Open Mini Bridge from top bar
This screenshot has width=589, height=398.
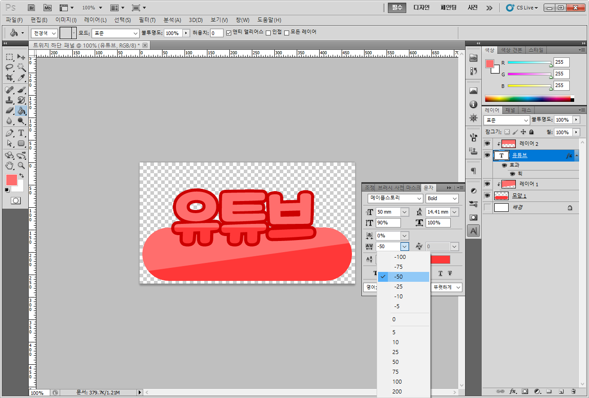48,8
